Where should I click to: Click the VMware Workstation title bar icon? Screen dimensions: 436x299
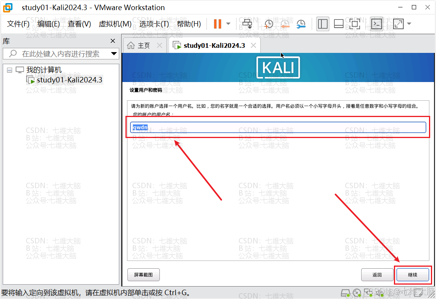(x=8, y=7)
